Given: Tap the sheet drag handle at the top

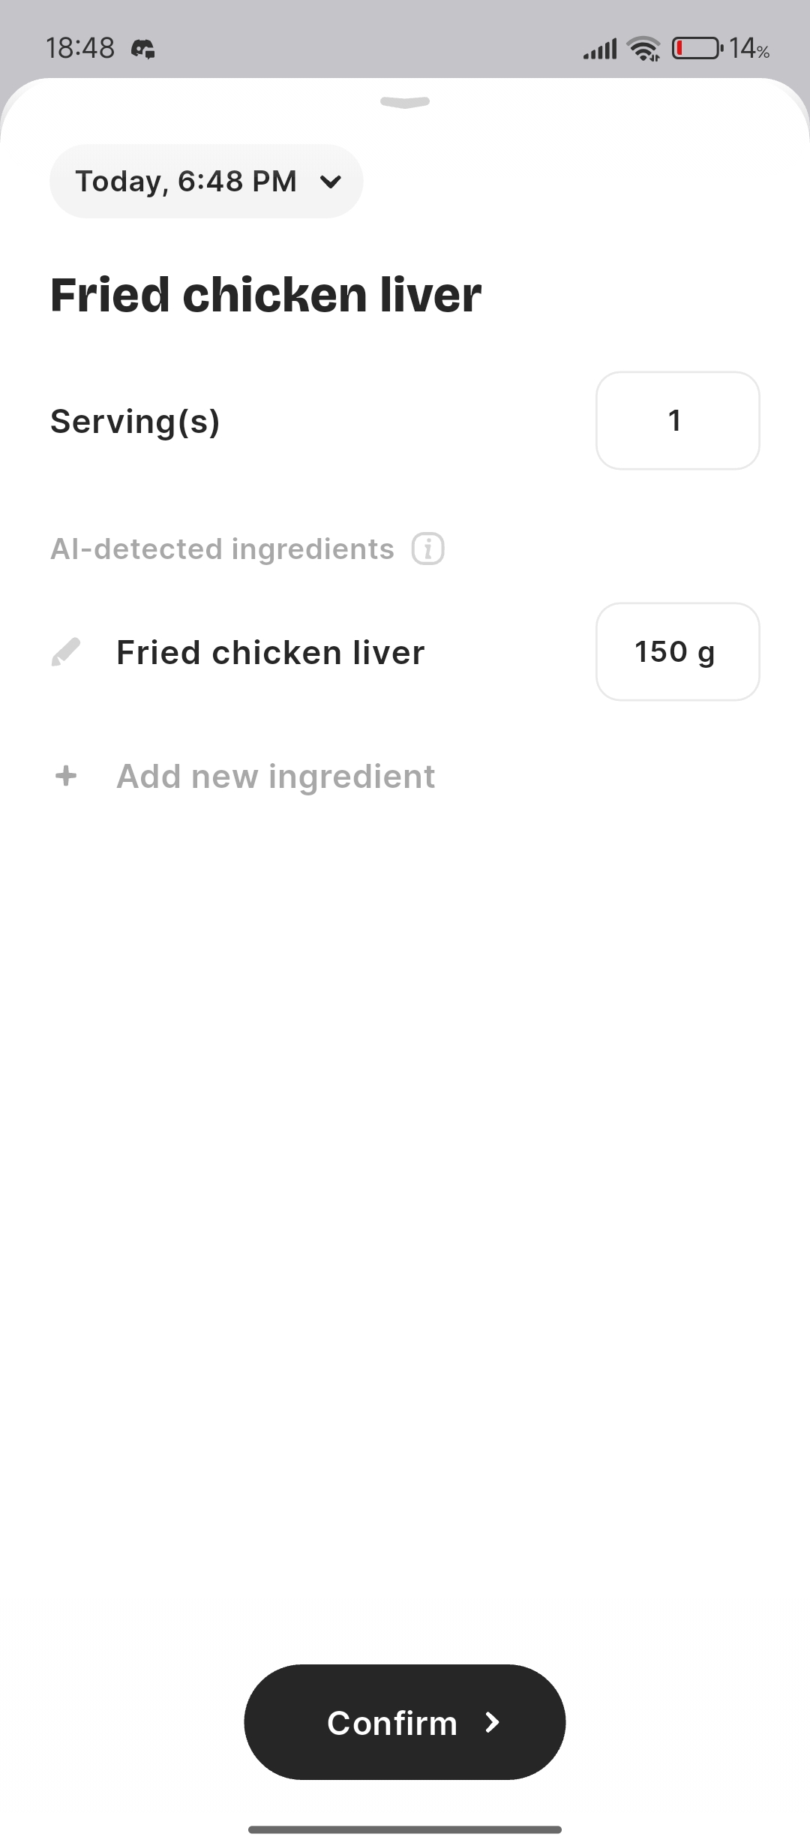Looking at the screenshot, I should (x=405, y=102).
